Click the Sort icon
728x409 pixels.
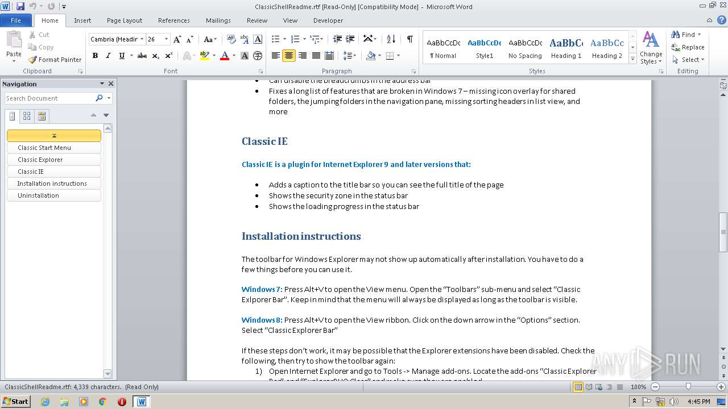391,39
